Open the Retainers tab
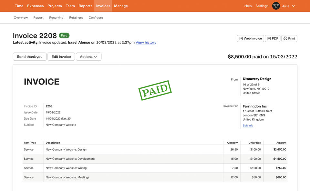The width and height of the screenshot is (310, 191). [76, 18]
